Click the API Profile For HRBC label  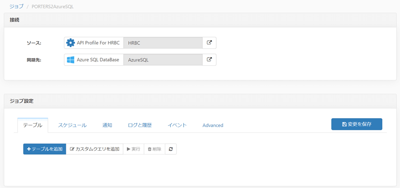coord(98,43)
